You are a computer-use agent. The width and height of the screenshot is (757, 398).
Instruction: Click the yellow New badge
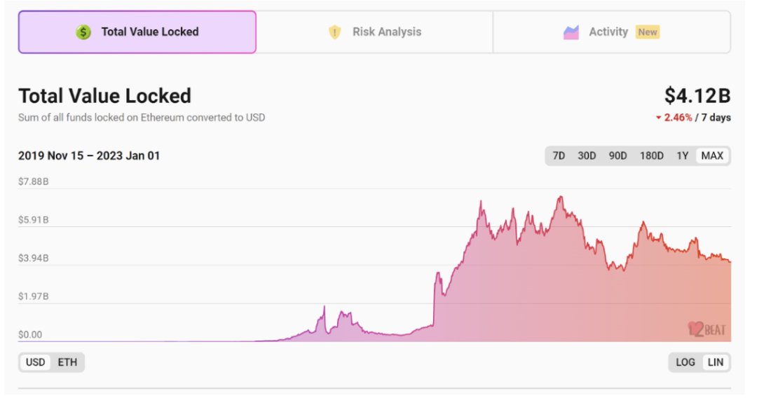point(648,32)
